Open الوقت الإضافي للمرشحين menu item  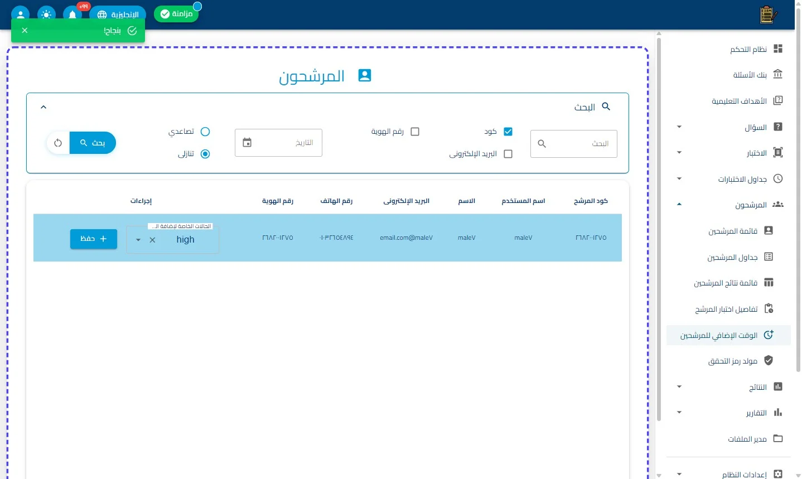(x=728, y=335)
